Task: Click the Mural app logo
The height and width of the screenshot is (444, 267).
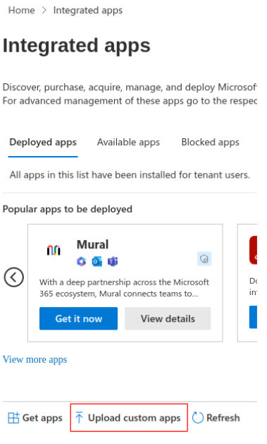Action: tap(54, 251)
